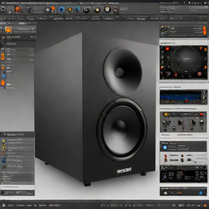Open the blue spectrum analyzer thumbnail
The width and height of the screenshot is (209, 209).
[183, 97]
